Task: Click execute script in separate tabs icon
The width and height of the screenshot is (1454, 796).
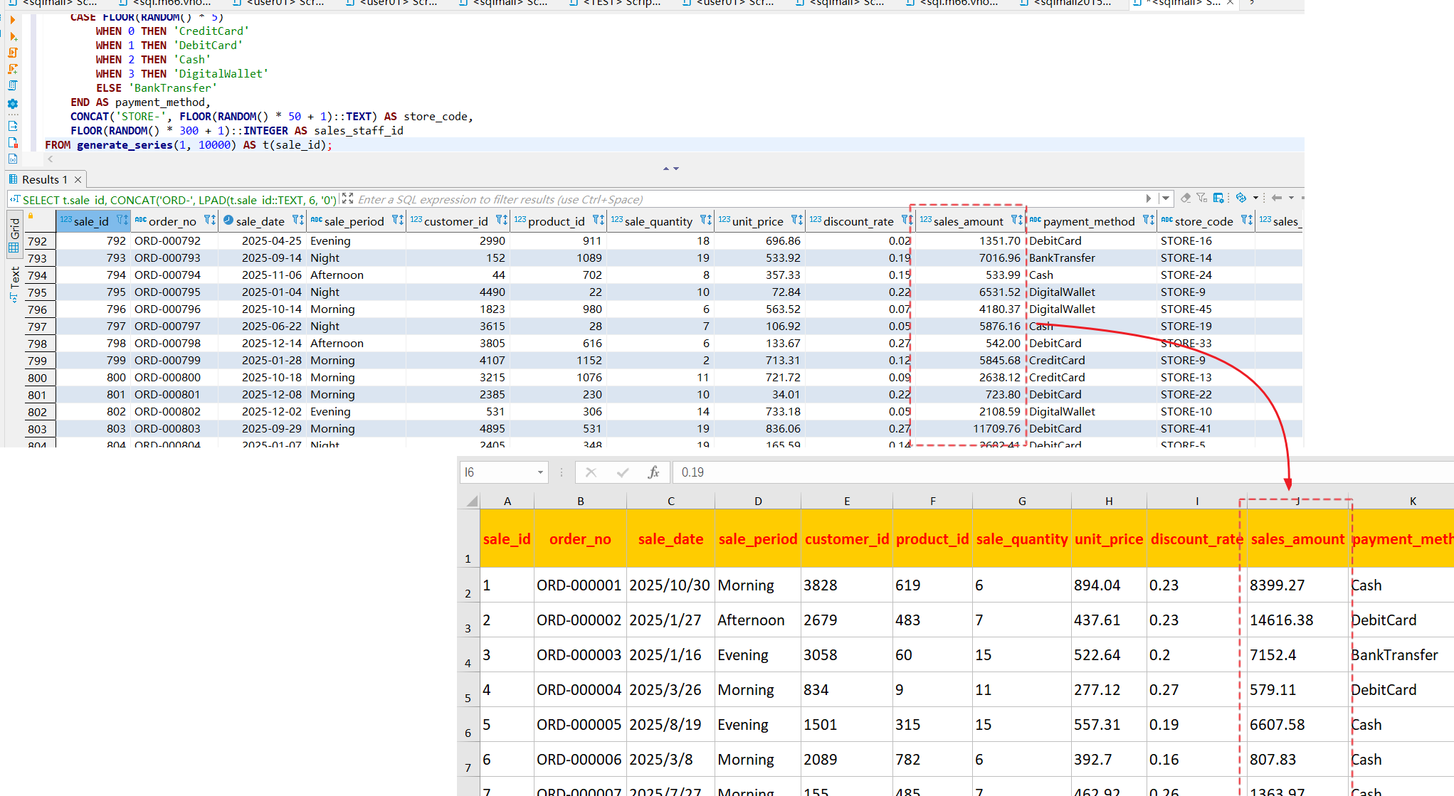Action: pos(12,69)
